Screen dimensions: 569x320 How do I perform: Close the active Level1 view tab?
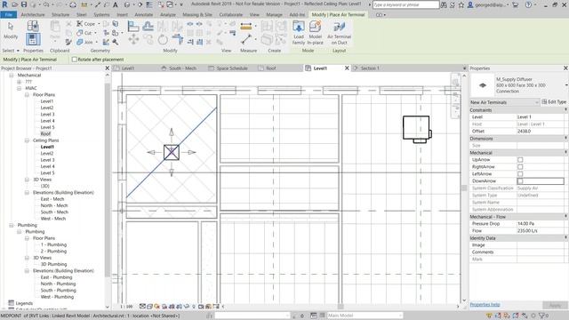[347, 68]
